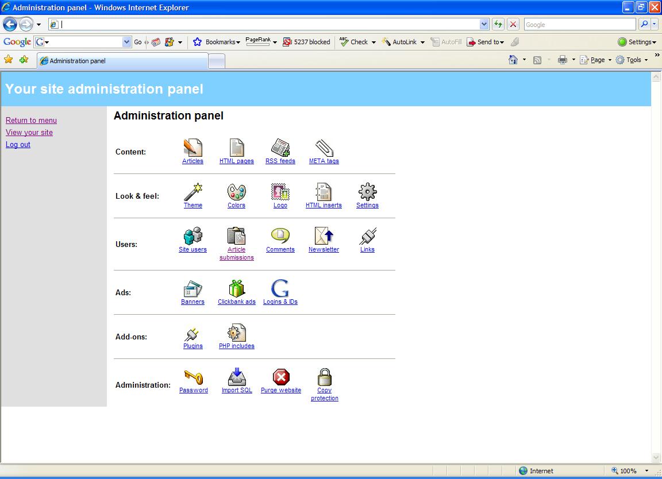Open the HTML inserts page icon
This screenshot has width=662, height=479.
point(324,192)
